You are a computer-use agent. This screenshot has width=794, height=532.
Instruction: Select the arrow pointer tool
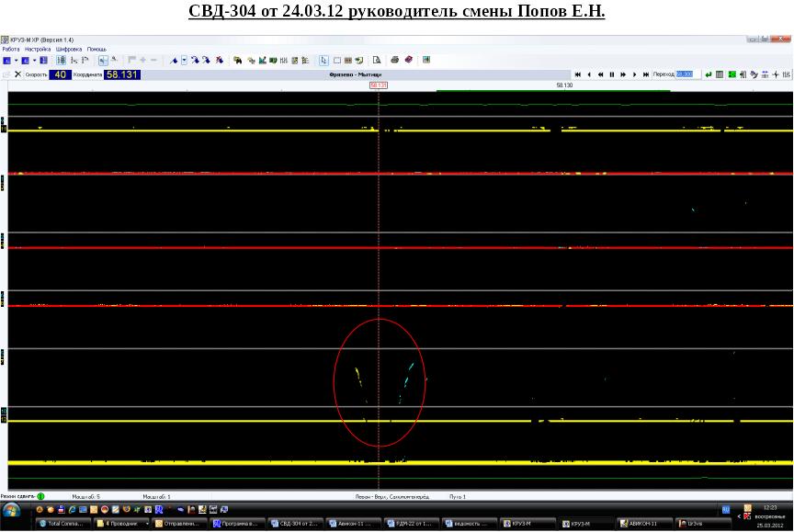[323, 61]
